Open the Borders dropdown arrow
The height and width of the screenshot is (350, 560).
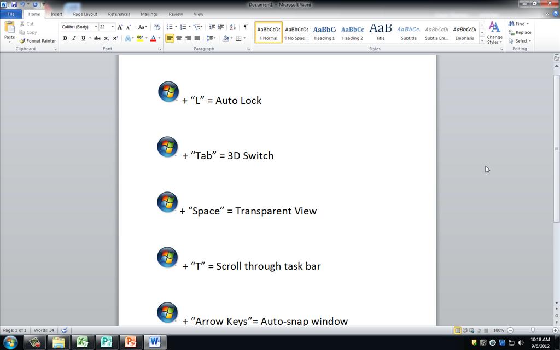244,38
